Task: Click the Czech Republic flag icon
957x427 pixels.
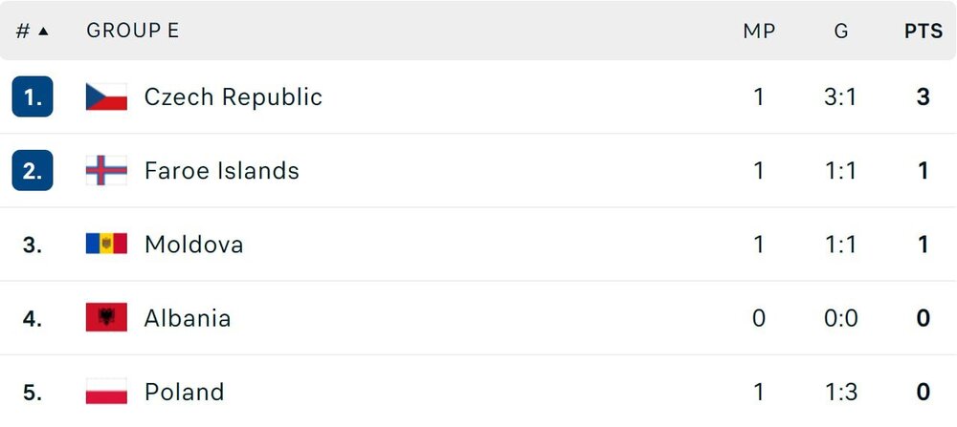Action: [106, 96]
